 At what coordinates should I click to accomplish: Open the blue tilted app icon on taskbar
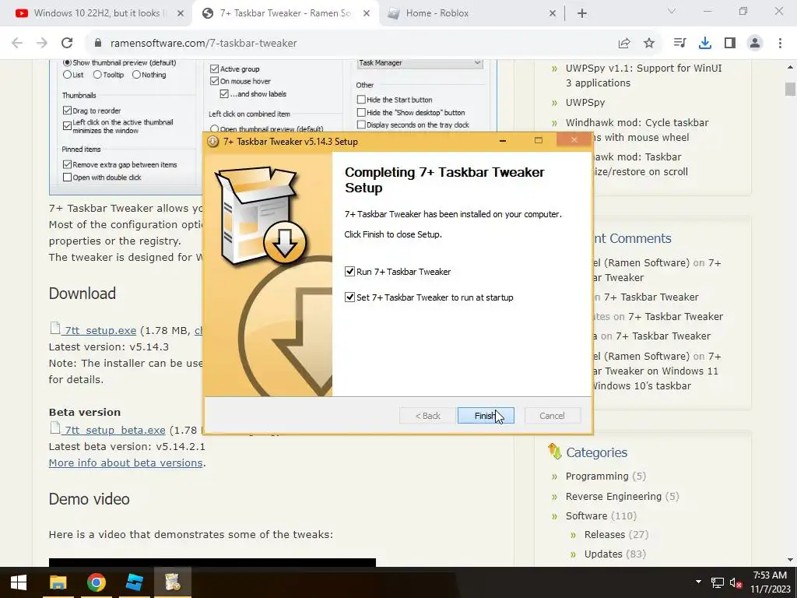134,582
